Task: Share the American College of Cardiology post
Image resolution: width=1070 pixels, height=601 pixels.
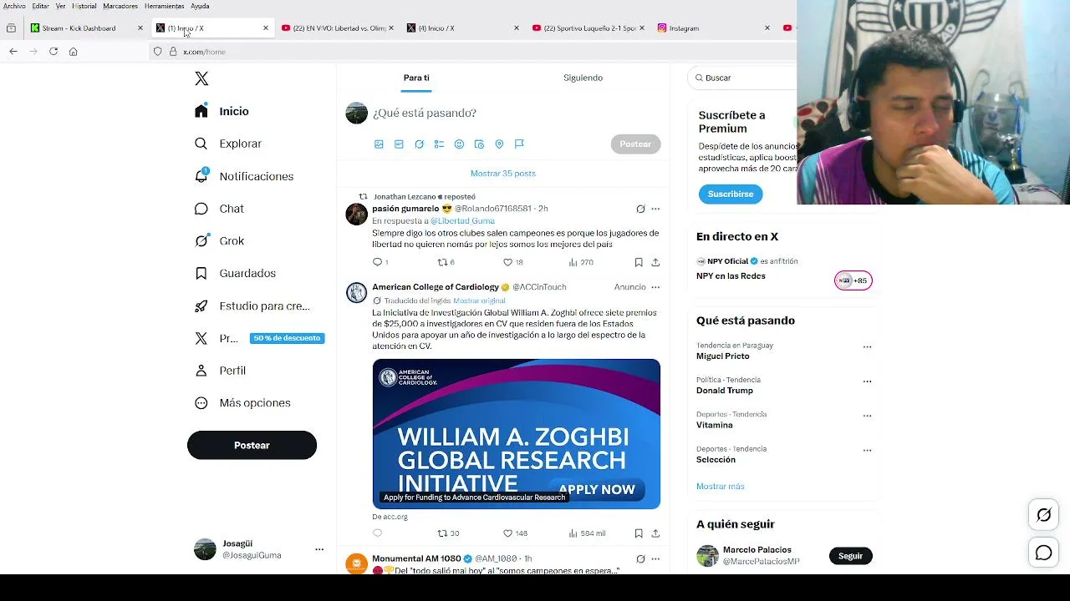Action: tap(655, 533)
